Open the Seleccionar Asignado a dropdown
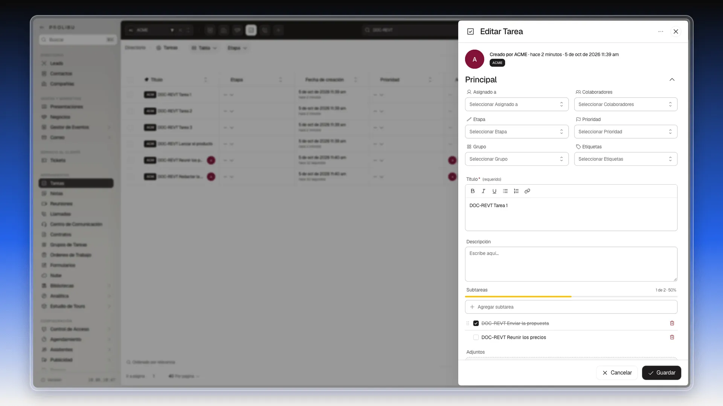 pyautogui.click(x=517, y=105)
